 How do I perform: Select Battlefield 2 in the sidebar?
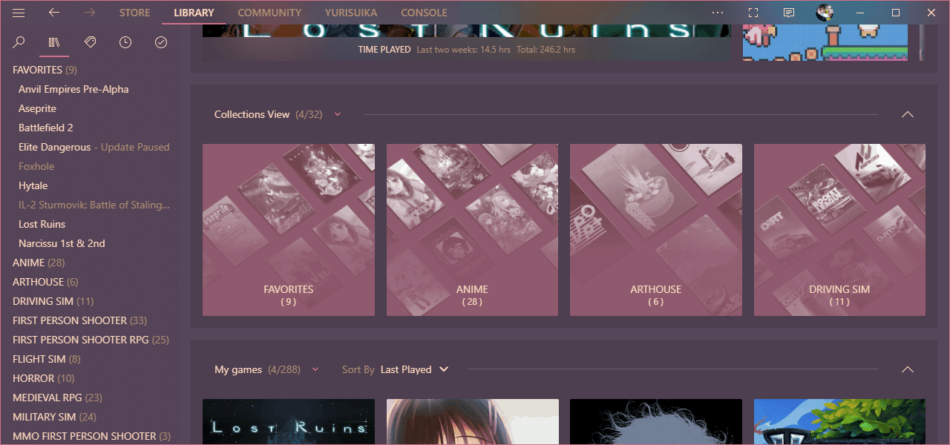click(x=46, y=128)
